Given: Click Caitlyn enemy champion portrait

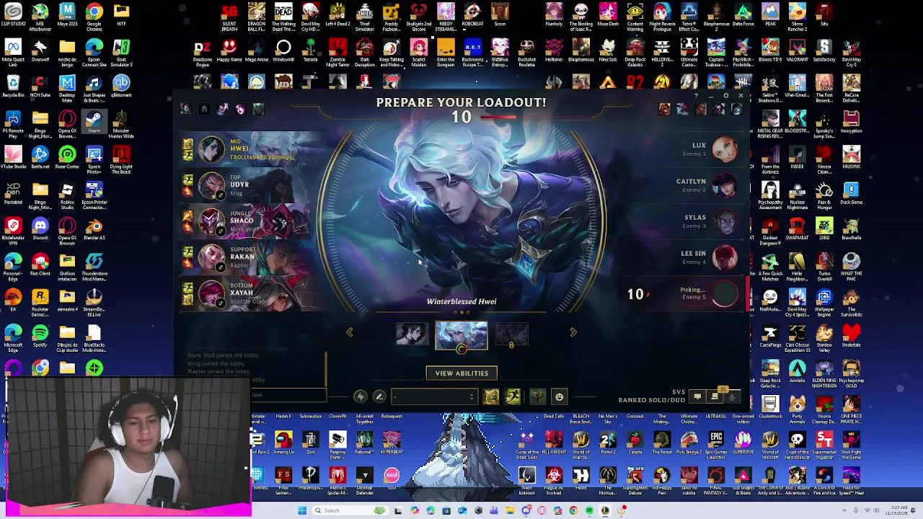Looking at the screenshot, I should [725, 185].
